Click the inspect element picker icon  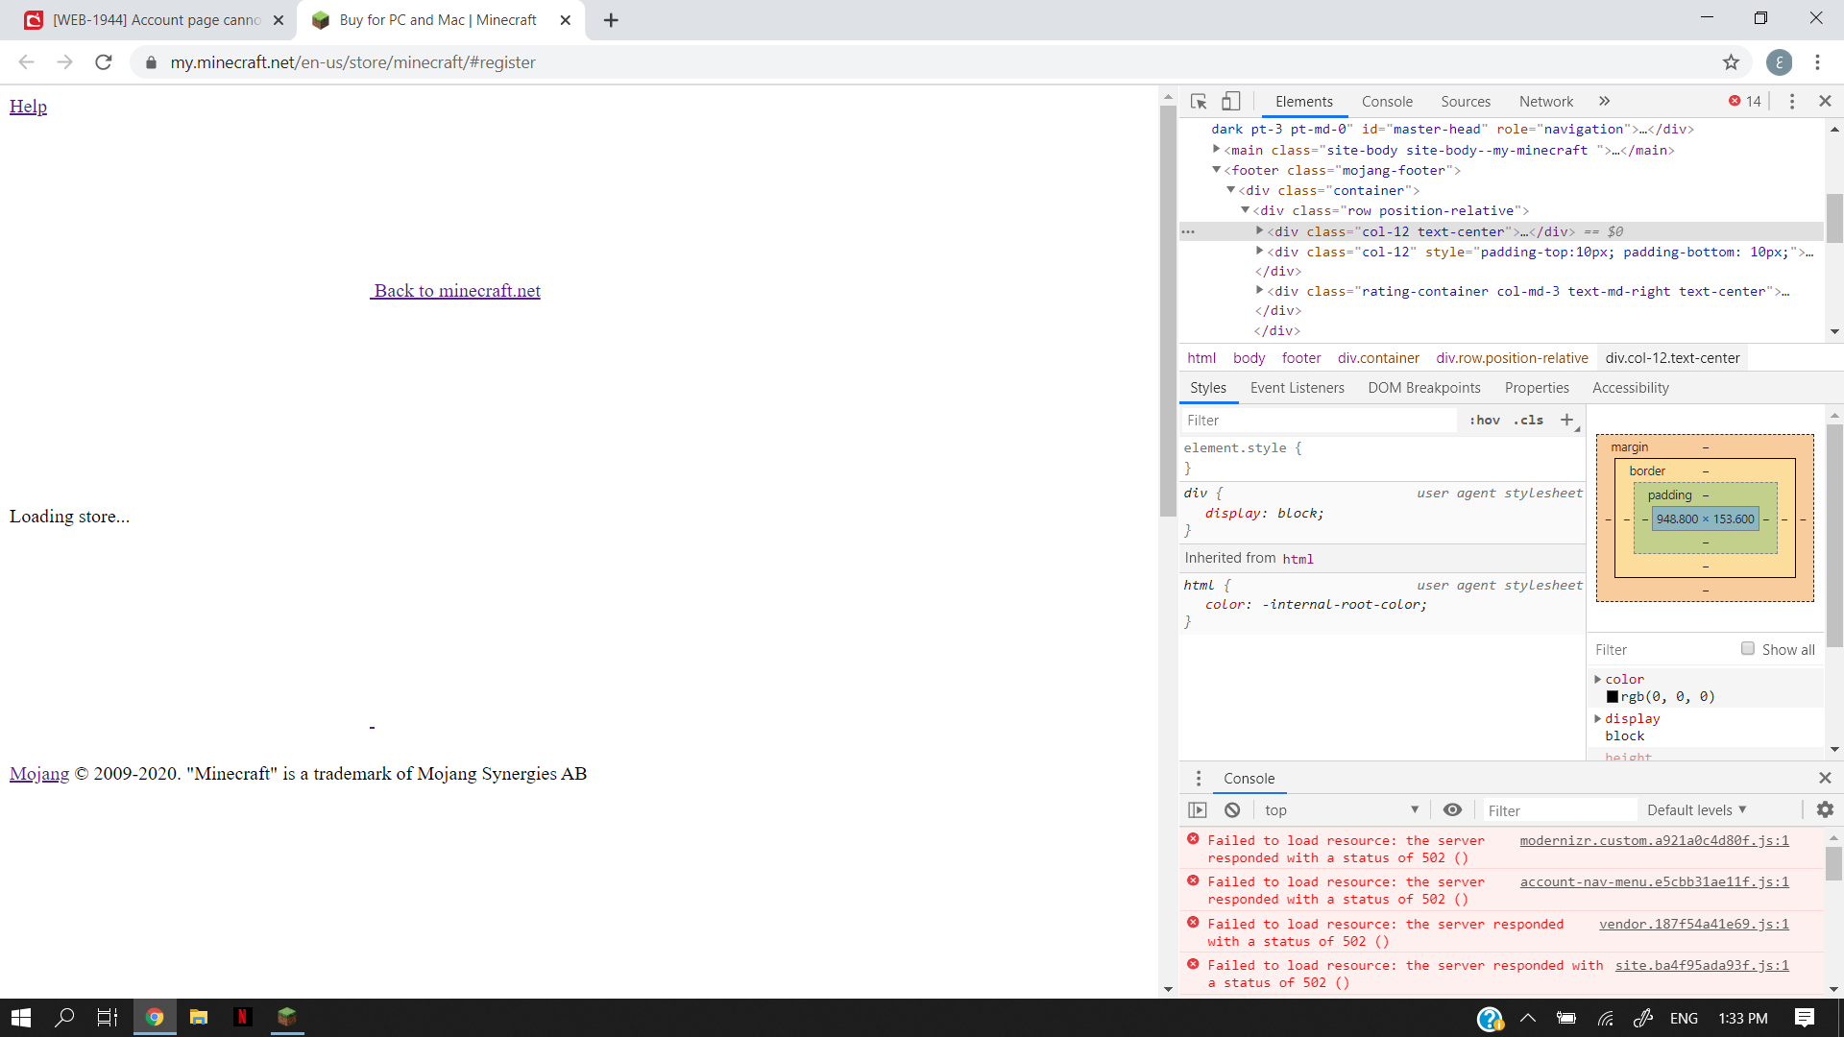(x=1199, y=102)
